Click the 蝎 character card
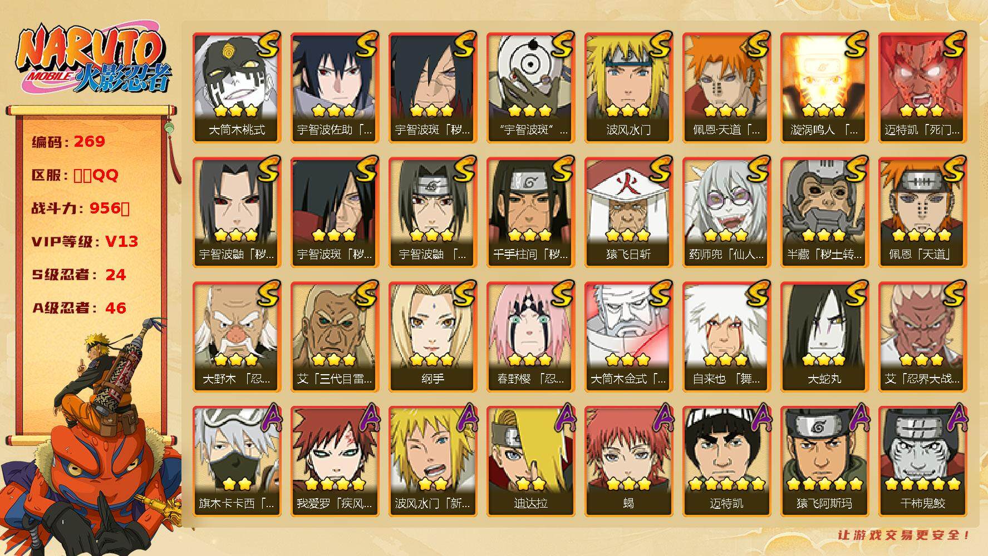Viewport: 988px width, 556px height. (x=629, y=461)
